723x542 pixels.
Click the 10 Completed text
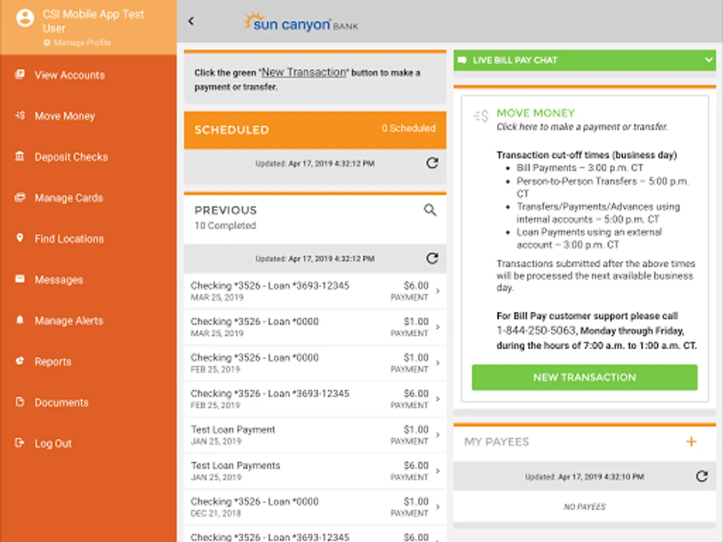[225, 226]
